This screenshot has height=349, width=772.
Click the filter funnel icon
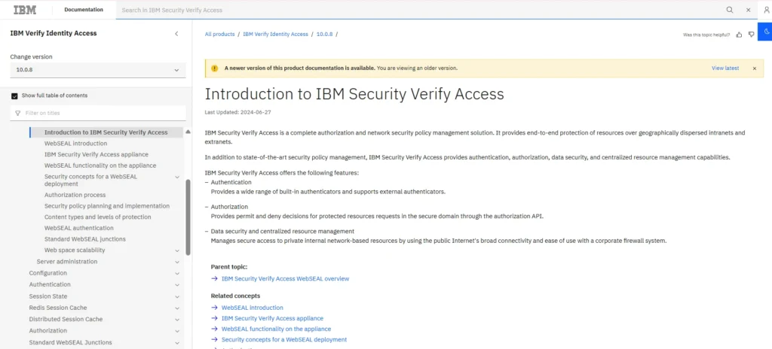(18, 113)
